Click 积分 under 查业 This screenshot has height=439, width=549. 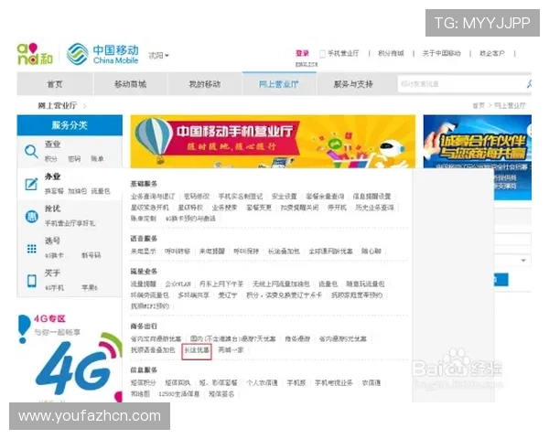point(50,159)
